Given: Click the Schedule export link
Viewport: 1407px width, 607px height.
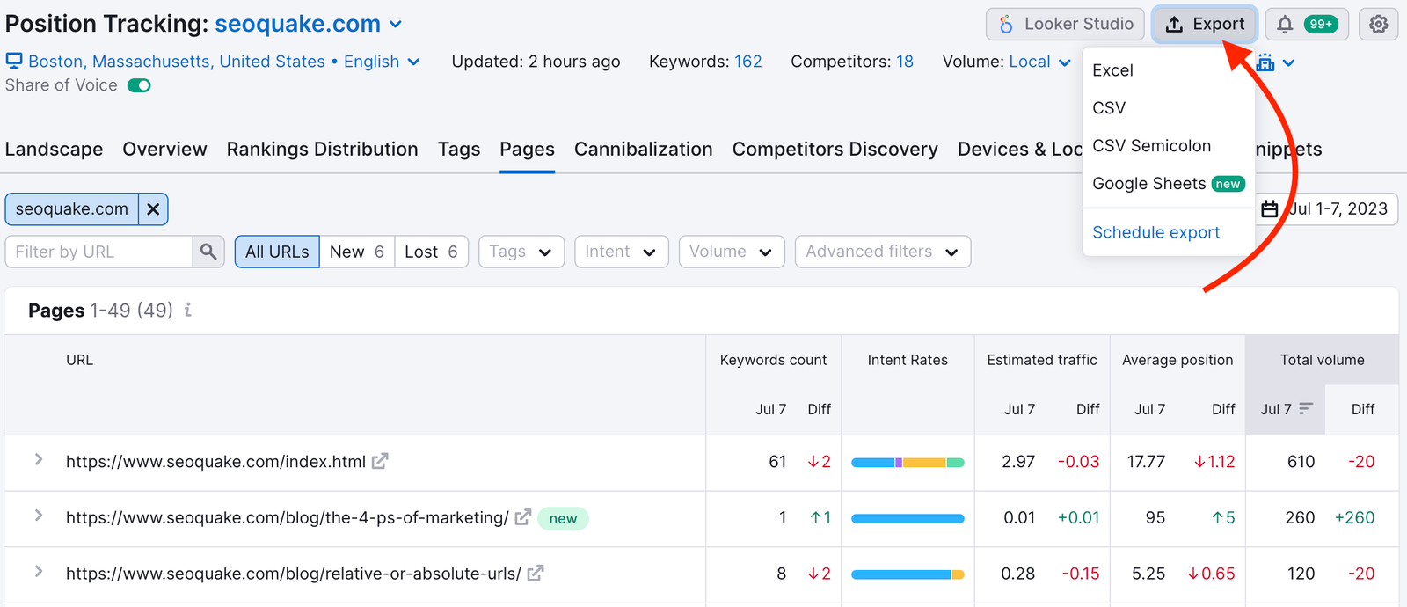Looking at the screenshot, I should (x=1155, y=232).
